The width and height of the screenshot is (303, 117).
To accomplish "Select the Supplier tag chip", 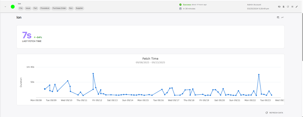I will coord(79,8).
